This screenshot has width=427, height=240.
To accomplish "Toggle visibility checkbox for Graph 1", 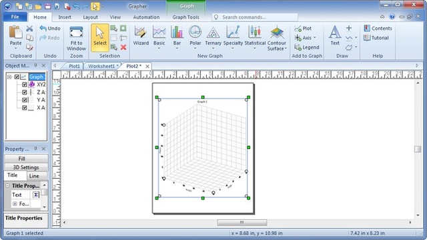I will (17, 77).
